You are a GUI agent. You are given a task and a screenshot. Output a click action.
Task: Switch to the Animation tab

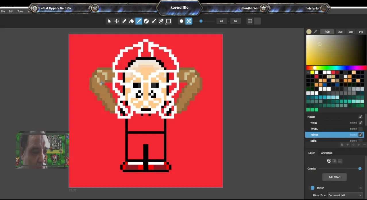[x=327, y=153]
